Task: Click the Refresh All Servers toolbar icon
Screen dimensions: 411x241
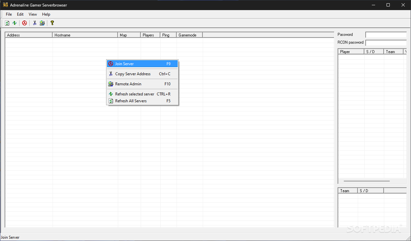Action: point(7,23)
